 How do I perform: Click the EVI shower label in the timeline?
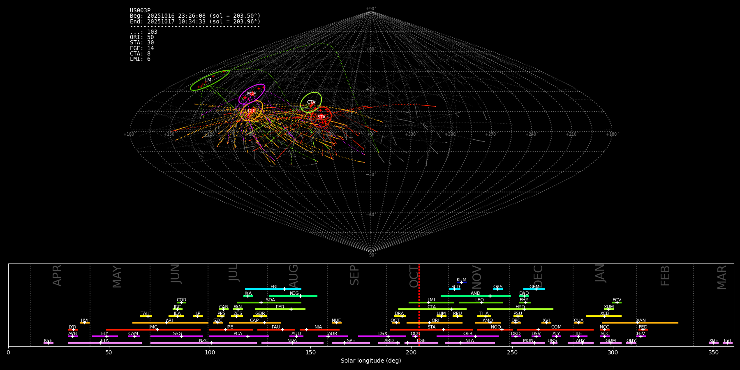(x=727, y=341)
